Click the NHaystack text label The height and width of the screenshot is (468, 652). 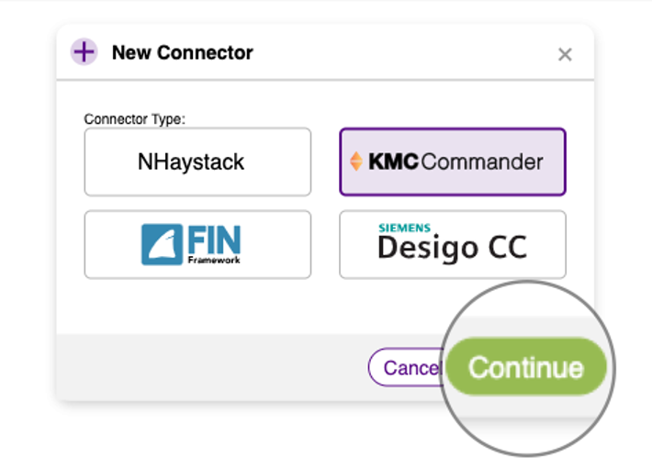click(x=191, y=162)
